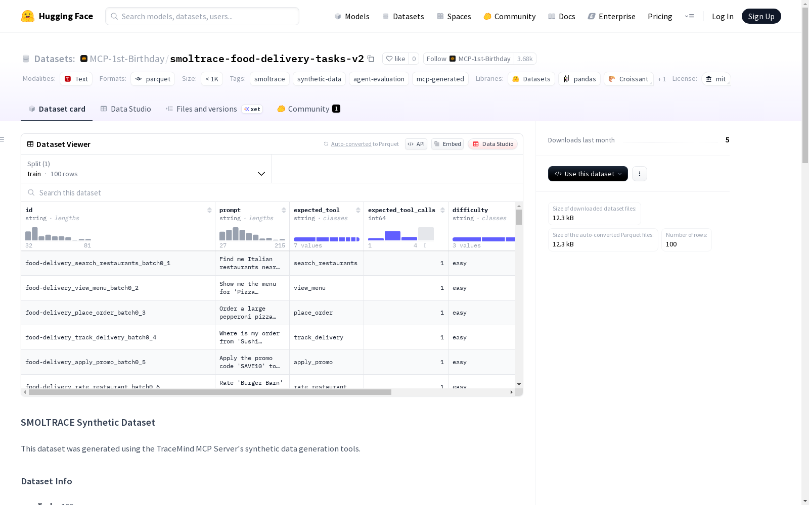Go to Models in the top navigation
This screenshot has width=809, height=505.
coord(352,16)
